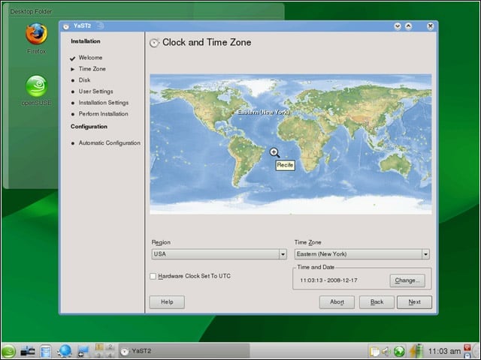Switch to virtual desktop 1
Screen dimensions: 481x360
[x=99, y=346]
